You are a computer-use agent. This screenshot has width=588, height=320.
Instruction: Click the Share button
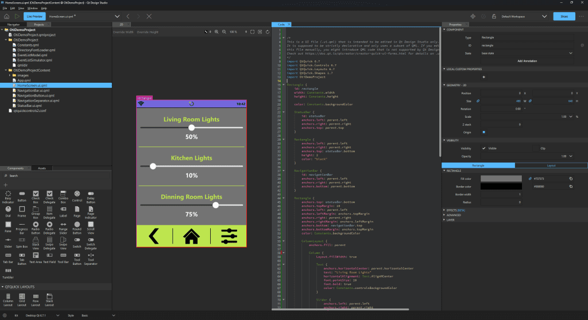pyautogui.click(x=564, y=17)
